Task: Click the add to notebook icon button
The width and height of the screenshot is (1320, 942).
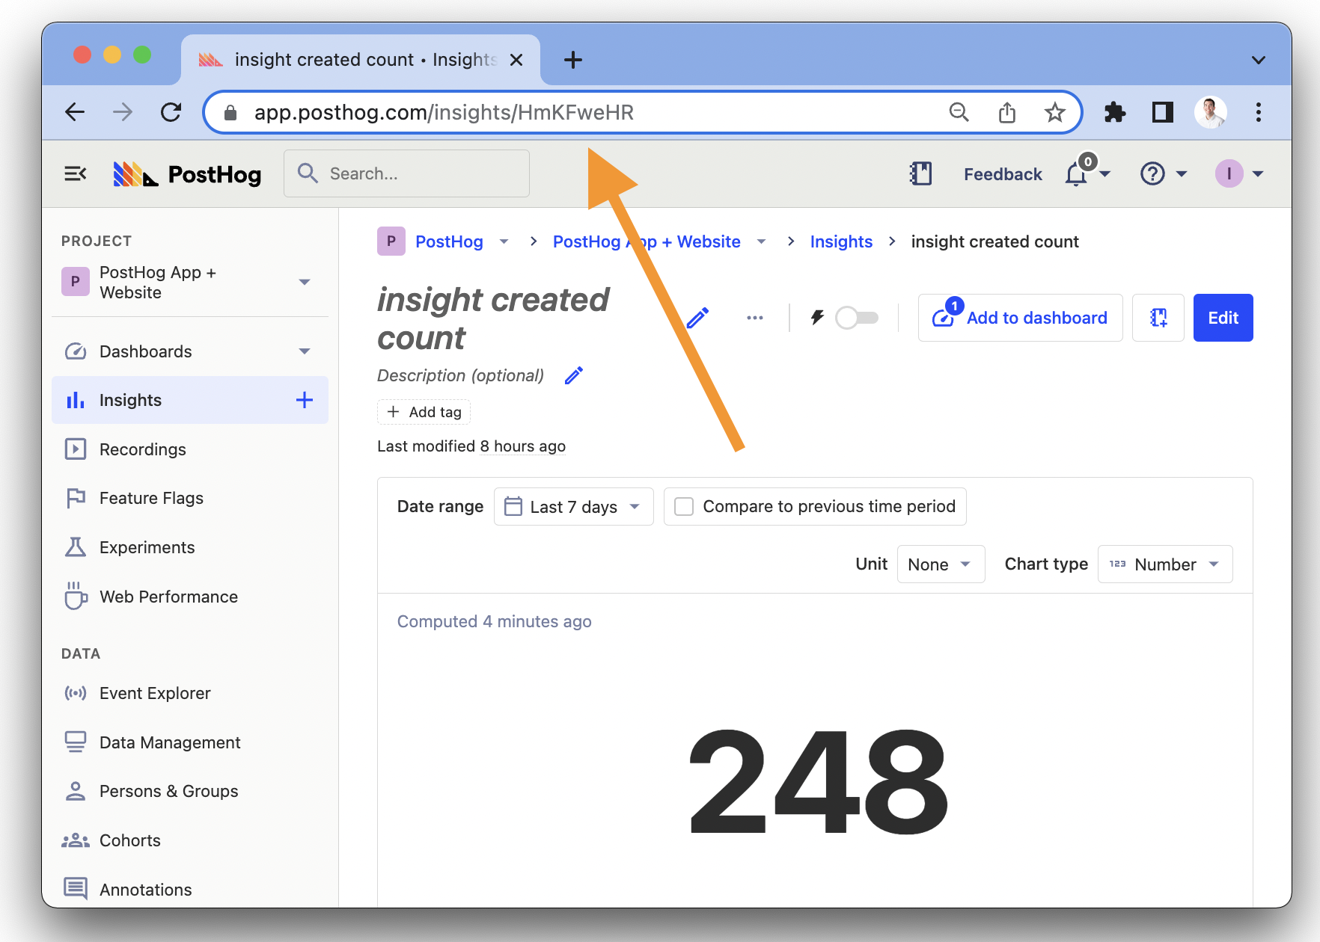Action: pos(1158,318)
